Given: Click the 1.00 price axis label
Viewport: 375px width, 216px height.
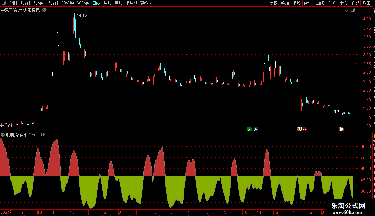Looking at the screenshot, I should click(367, 126).
